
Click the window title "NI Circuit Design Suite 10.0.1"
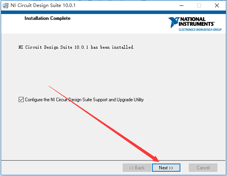click(43, 5)
